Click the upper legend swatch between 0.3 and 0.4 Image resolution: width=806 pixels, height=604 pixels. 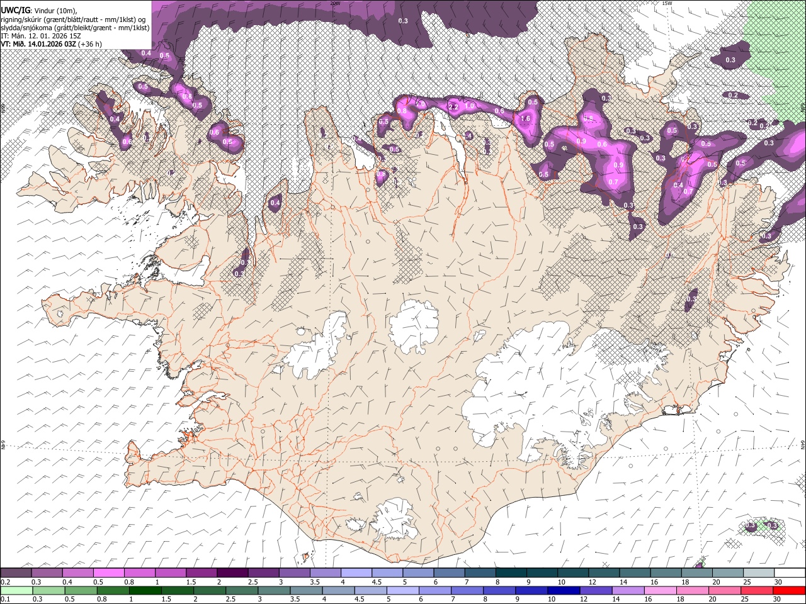[47, 573]
